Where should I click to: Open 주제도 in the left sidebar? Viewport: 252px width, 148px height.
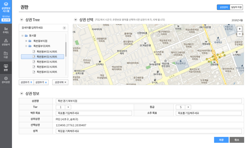(x=6, y=30)
